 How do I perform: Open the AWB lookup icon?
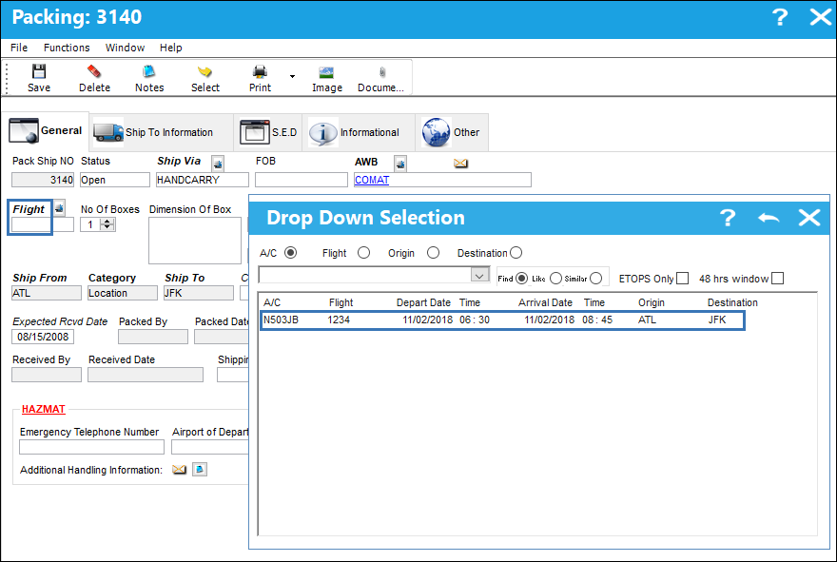click(400, 163)
